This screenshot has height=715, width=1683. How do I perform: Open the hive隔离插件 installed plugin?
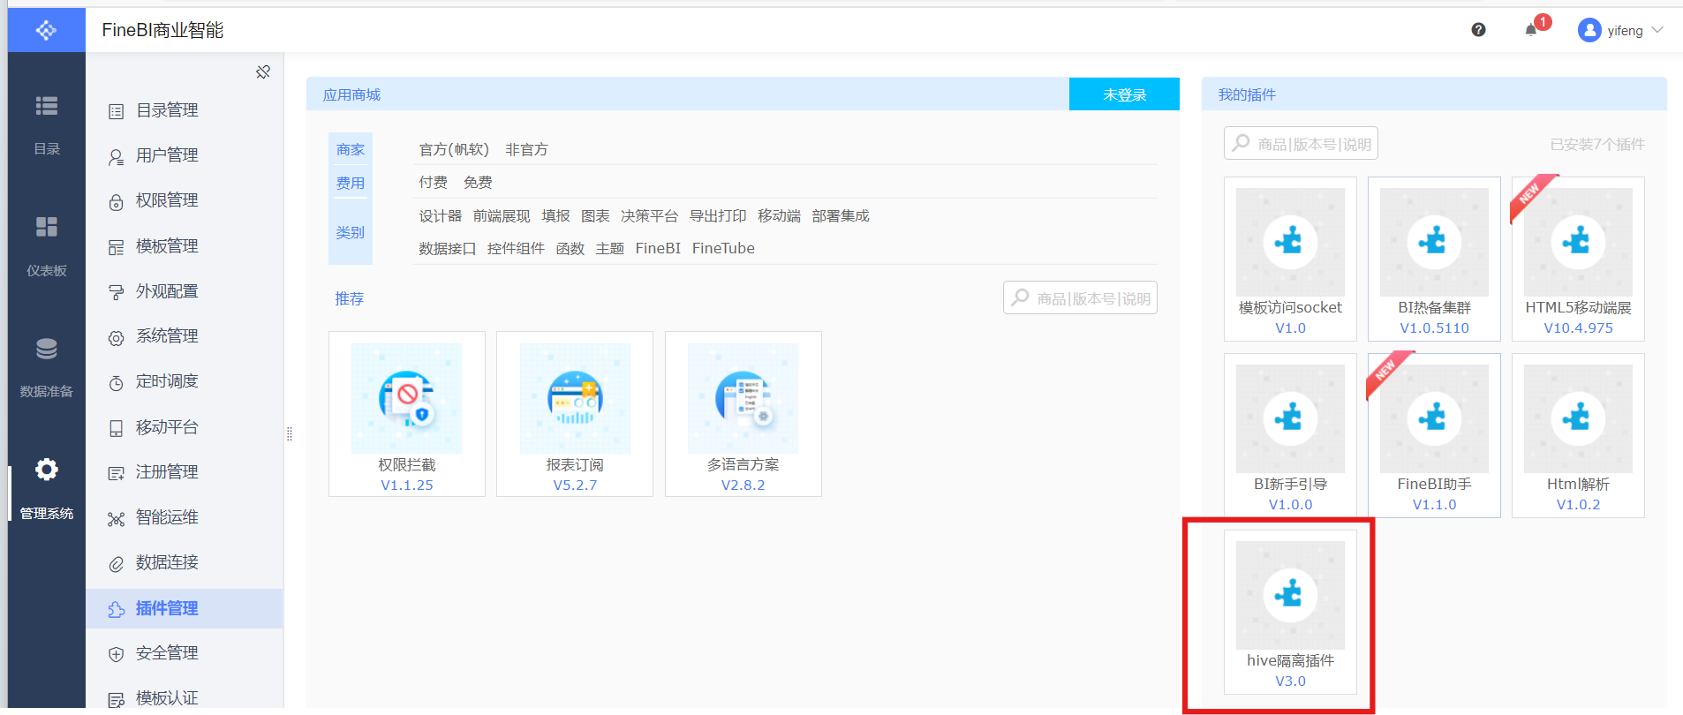pyautogui.click(x=1290, y=612)
